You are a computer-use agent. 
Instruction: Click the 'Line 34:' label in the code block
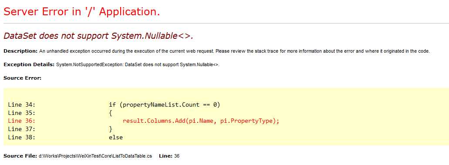tap(21, 105)
